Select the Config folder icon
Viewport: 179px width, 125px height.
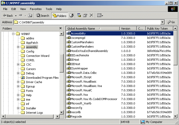click(x=23, y=51)
